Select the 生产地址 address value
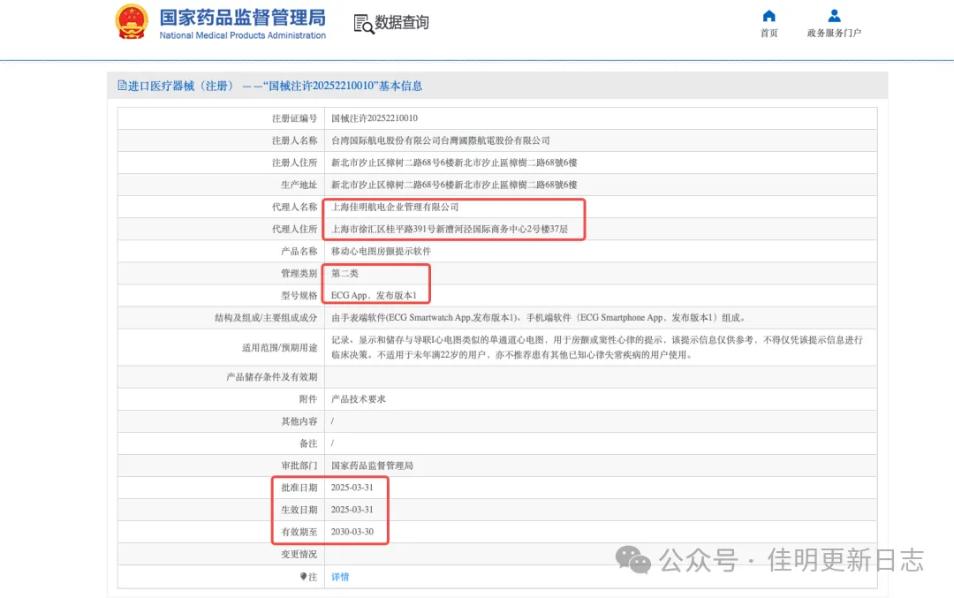Image resolution: width=954 pixels, height=598 pixels. tap(454, 185)
